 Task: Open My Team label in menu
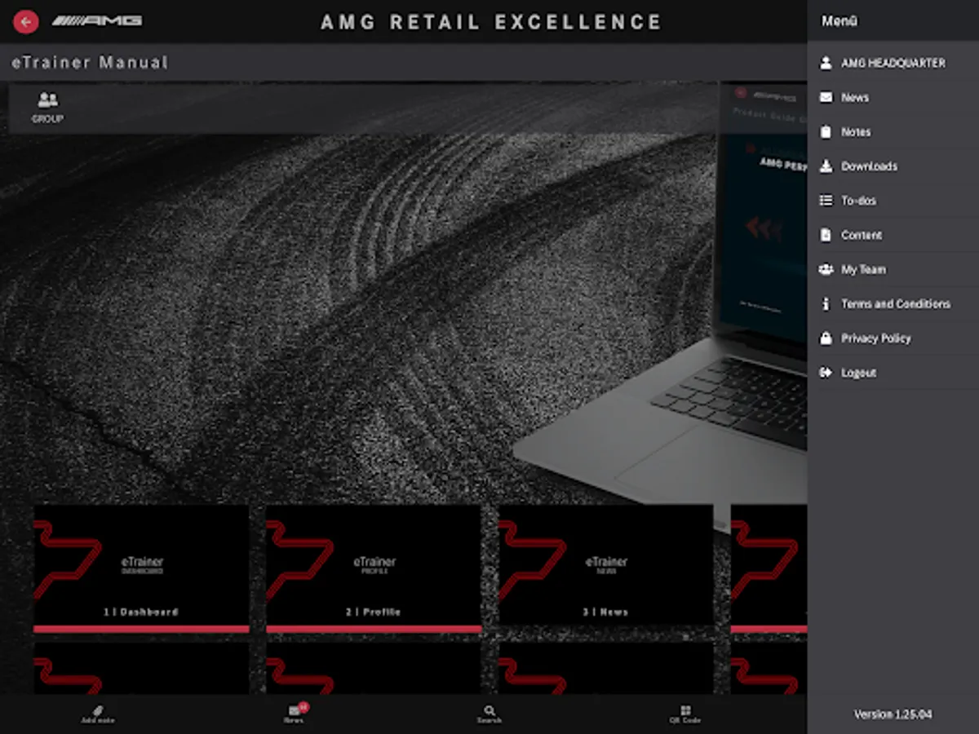click(x=863, y=269)
